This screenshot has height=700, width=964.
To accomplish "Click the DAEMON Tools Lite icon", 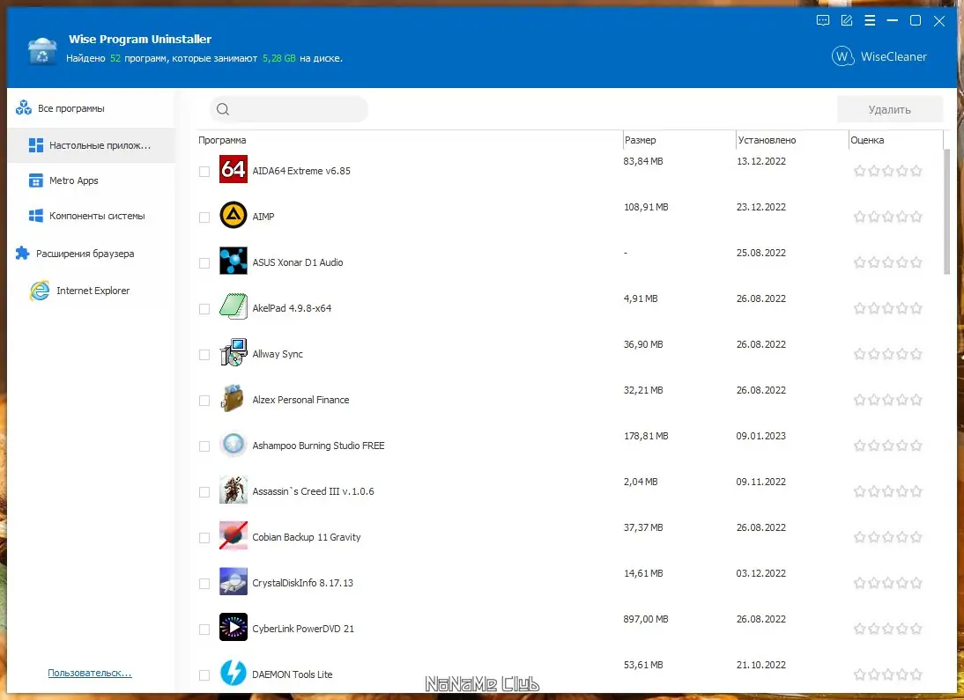I will tap(233, 673).
